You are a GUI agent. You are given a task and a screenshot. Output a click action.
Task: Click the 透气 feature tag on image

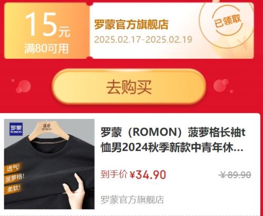click(13, 168)
